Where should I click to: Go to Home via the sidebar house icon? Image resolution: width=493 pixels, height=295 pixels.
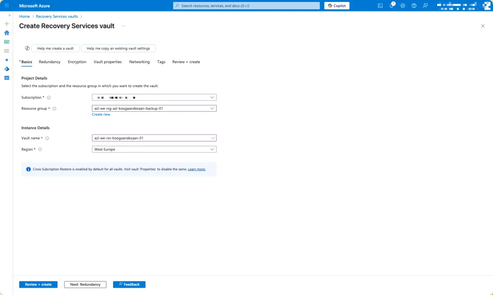click(x=7, y=33)
